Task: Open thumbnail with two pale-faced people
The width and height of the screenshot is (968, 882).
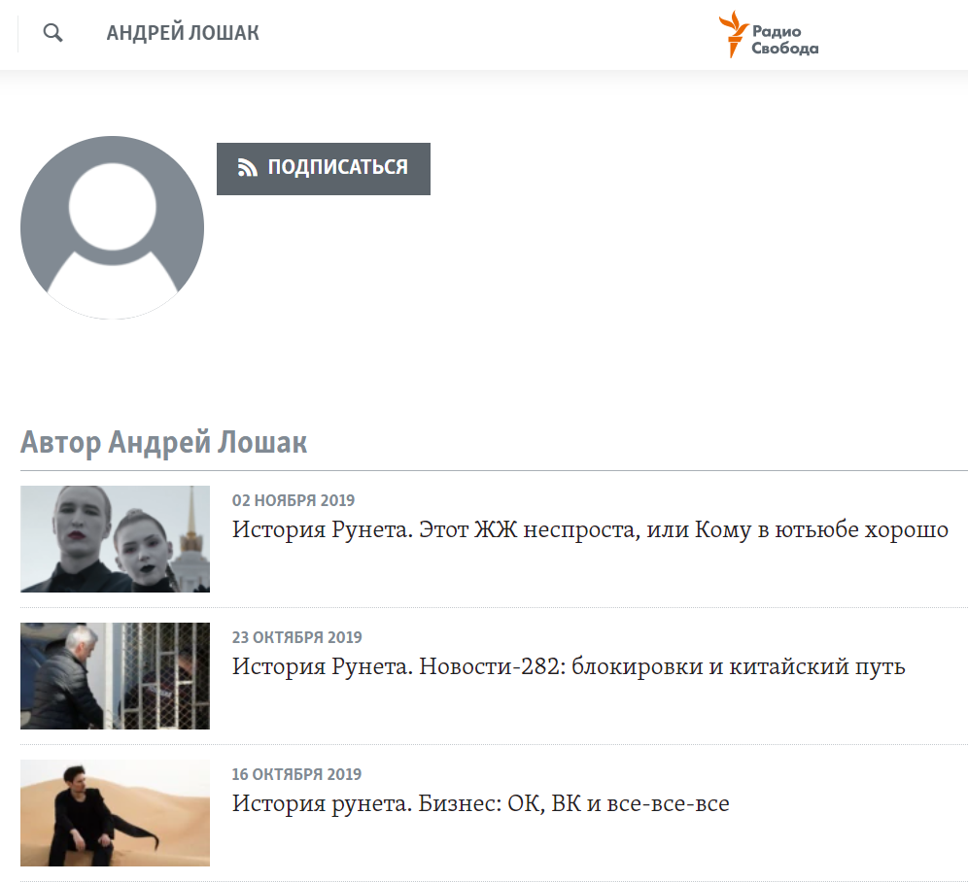Action: pos(115,539)
